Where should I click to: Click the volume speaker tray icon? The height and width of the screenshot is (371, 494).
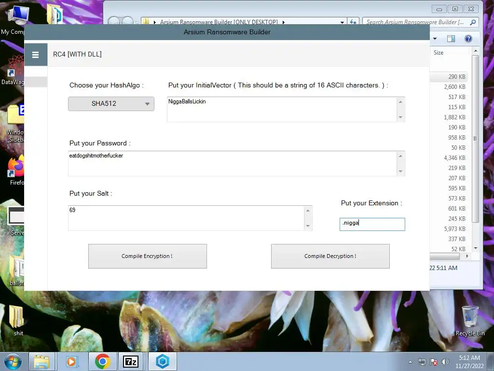tap(445, 362)
